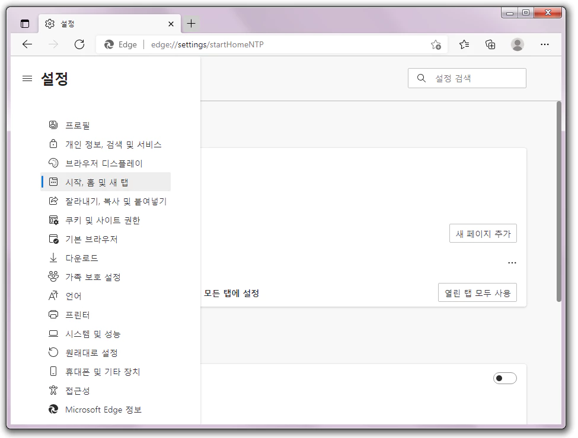Toggle the switch in the lower settings card
This screenshot has width=578, height=438.
coord(504,378)
